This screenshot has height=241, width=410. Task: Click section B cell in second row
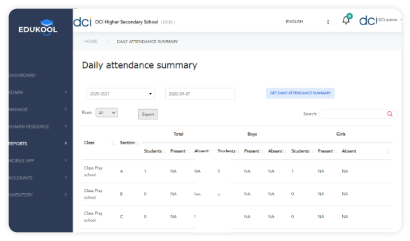[121, 194]
